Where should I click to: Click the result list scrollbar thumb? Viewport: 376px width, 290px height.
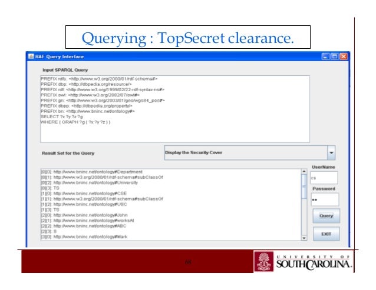304,186
